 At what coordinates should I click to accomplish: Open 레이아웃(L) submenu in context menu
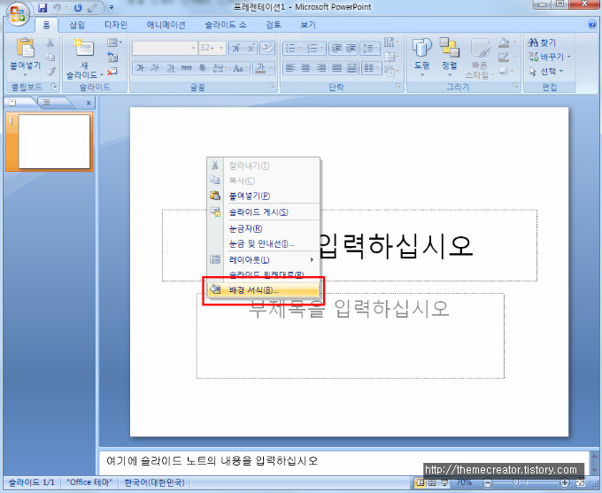coord(263,260)
